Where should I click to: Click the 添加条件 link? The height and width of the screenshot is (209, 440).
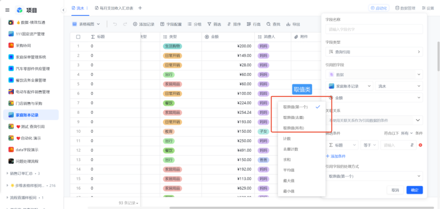tap(336, 156)
